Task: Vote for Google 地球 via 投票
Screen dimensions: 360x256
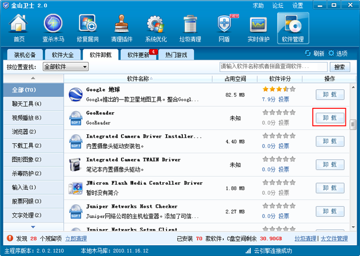Action: [283, 99]
